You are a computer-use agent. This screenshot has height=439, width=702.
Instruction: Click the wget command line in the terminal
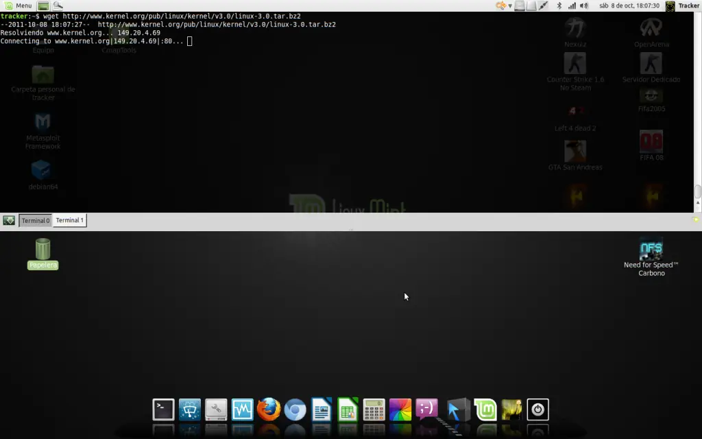pyautogui.click(x=150, y=16)
